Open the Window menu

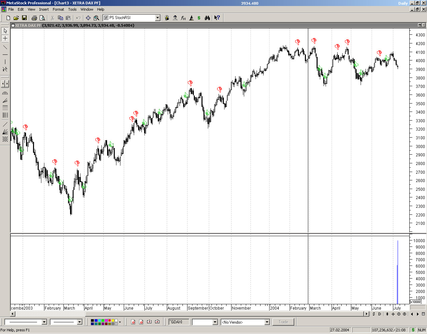click(x=87, y=9)
